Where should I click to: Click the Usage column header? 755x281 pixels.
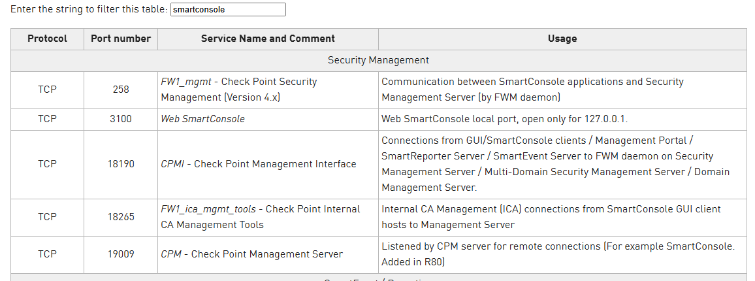pyautogui.click(x=562, y=39)
